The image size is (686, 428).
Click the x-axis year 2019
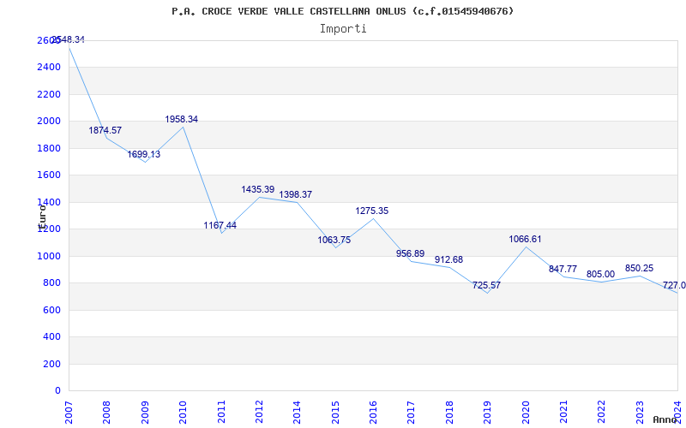point(487,412)
